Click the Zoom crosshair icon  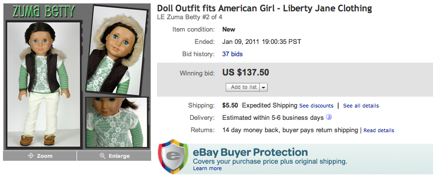click(31, 156)
